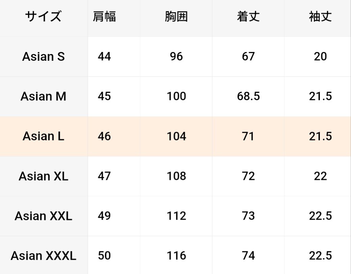The height and width of the screenshot is (274, 351).
Task: Select the highlighted Asian L row label
Action: 43,136
